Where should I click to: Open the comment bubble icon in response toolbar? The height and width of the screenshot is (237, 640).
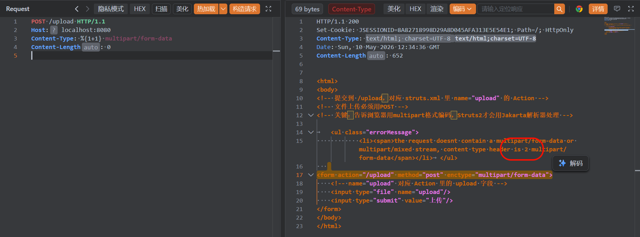tap(617, 9)
